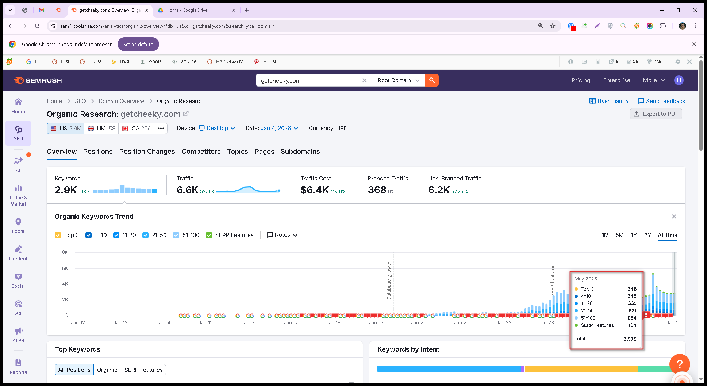The width and height of the screenshot is (707, 386).
Task: Bookmark this page with the star icon
Action: tap(553, 26)
